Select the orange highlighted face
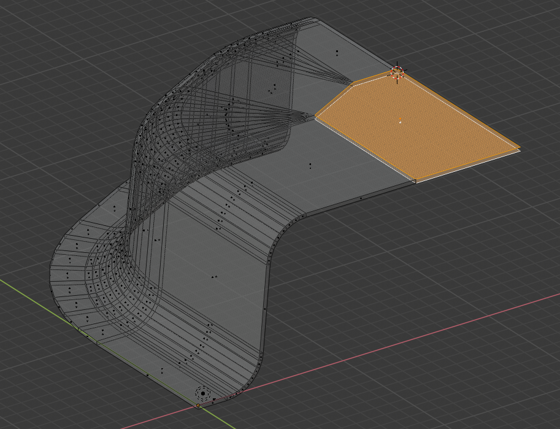This screenshot has width=560, height=429. (429, 135)
